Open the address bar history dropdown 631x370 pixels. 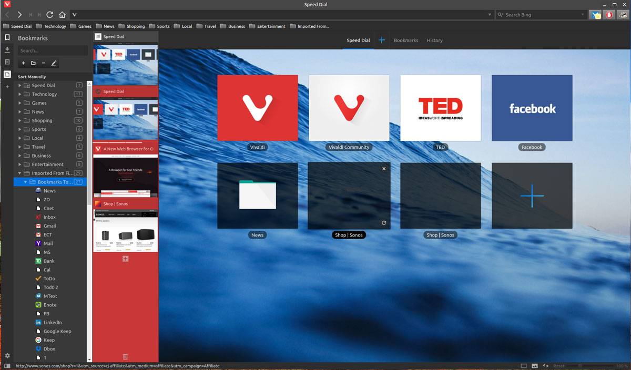click(490, 15)
